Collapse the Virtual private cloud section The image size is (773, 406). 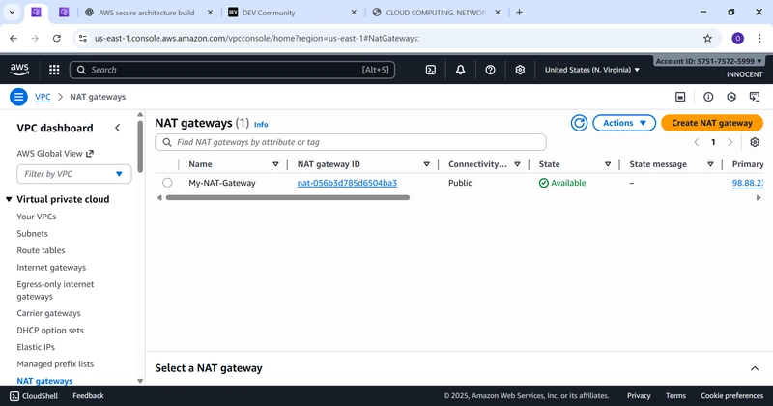[9, 199]
